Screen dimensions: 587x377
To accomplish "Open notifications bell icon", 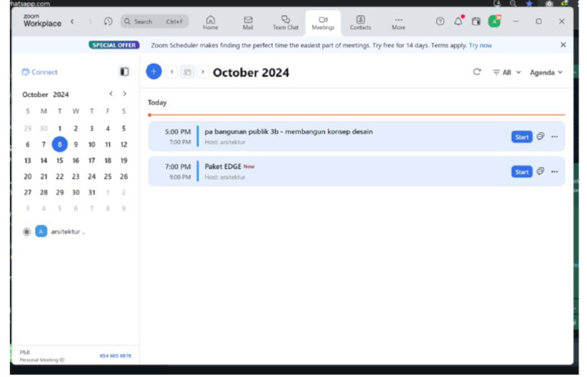I will point(459,21).
